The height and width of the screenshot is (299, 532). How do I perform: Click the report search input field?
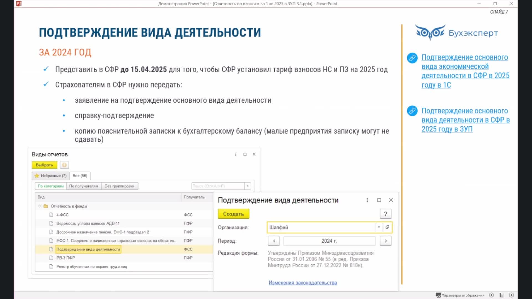(x=218, y=186)
